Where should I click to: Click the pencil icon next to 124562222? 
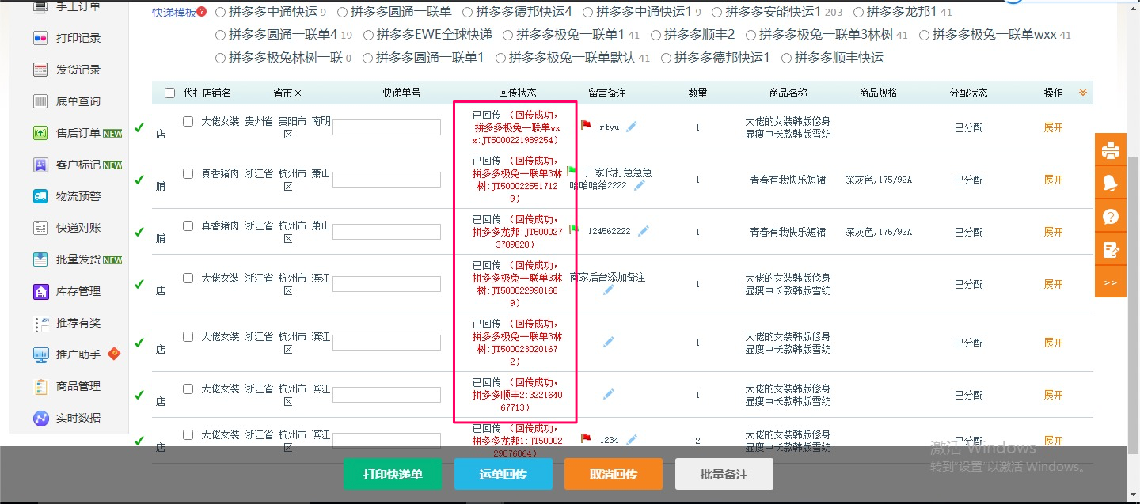pos(644,231)
